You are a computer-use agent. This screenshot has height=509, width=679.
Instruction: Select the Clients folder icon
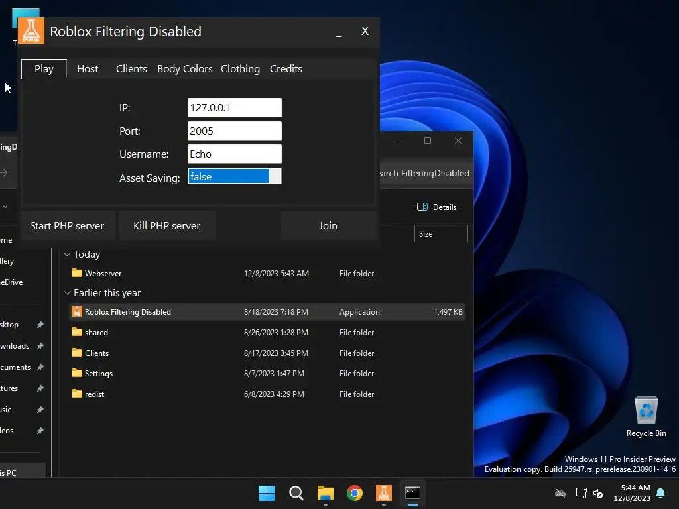77,353
